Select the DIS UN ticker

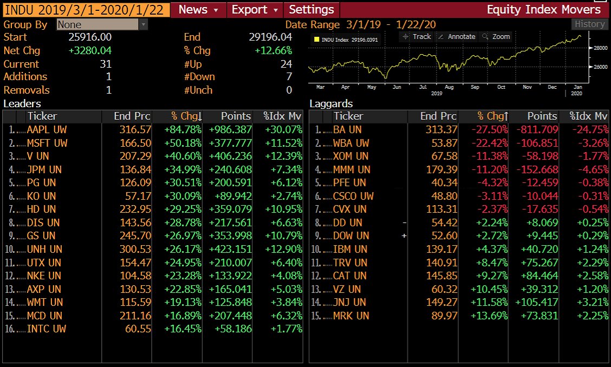43,223
